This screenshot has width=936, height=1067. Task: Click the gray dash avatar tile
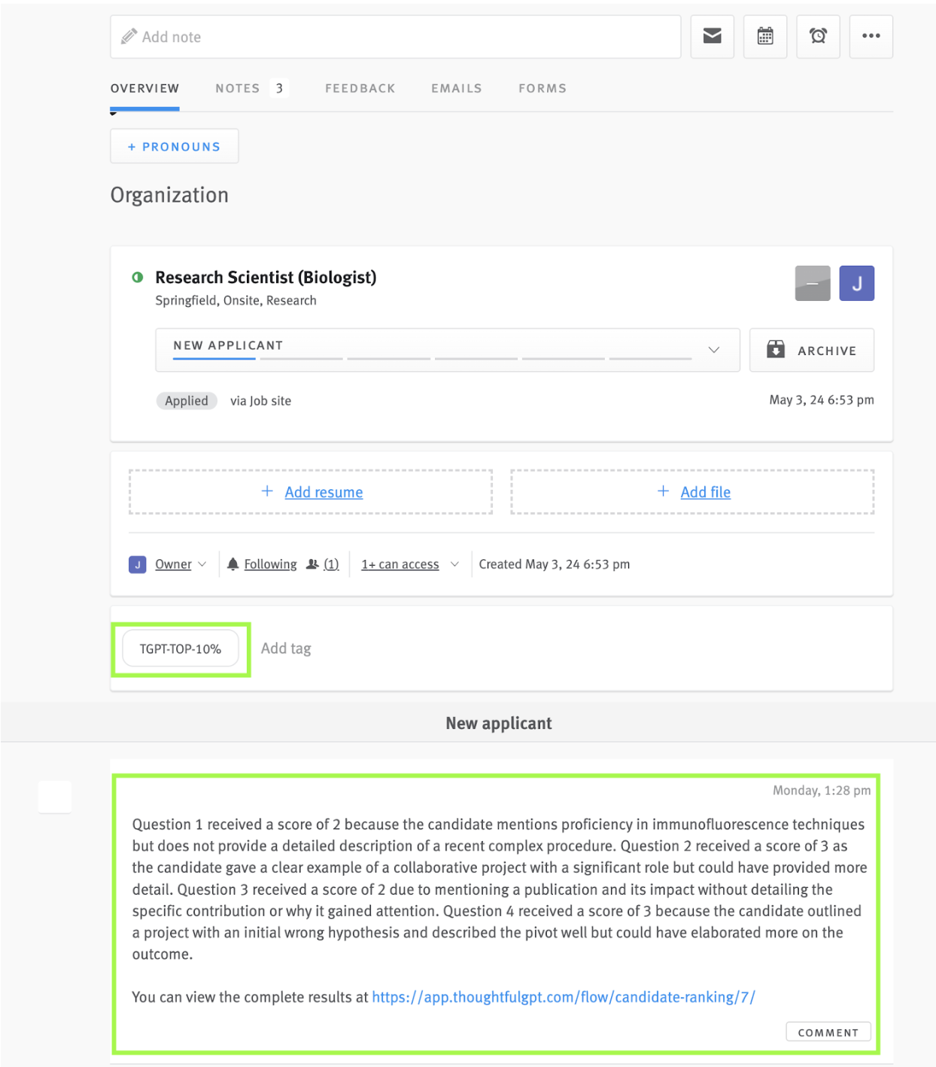click(x=812, y=283)
